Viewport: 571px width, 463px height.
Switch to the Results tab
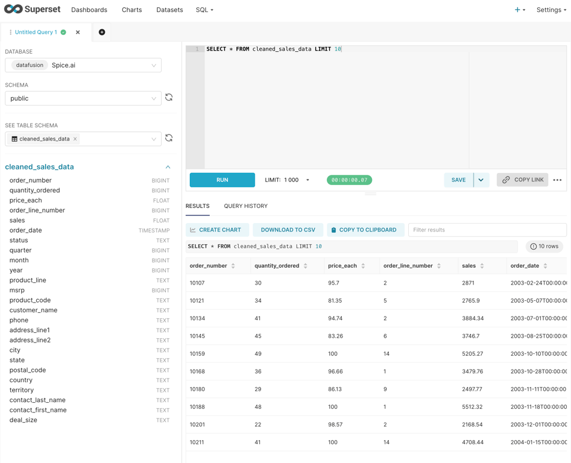point(197,206)
